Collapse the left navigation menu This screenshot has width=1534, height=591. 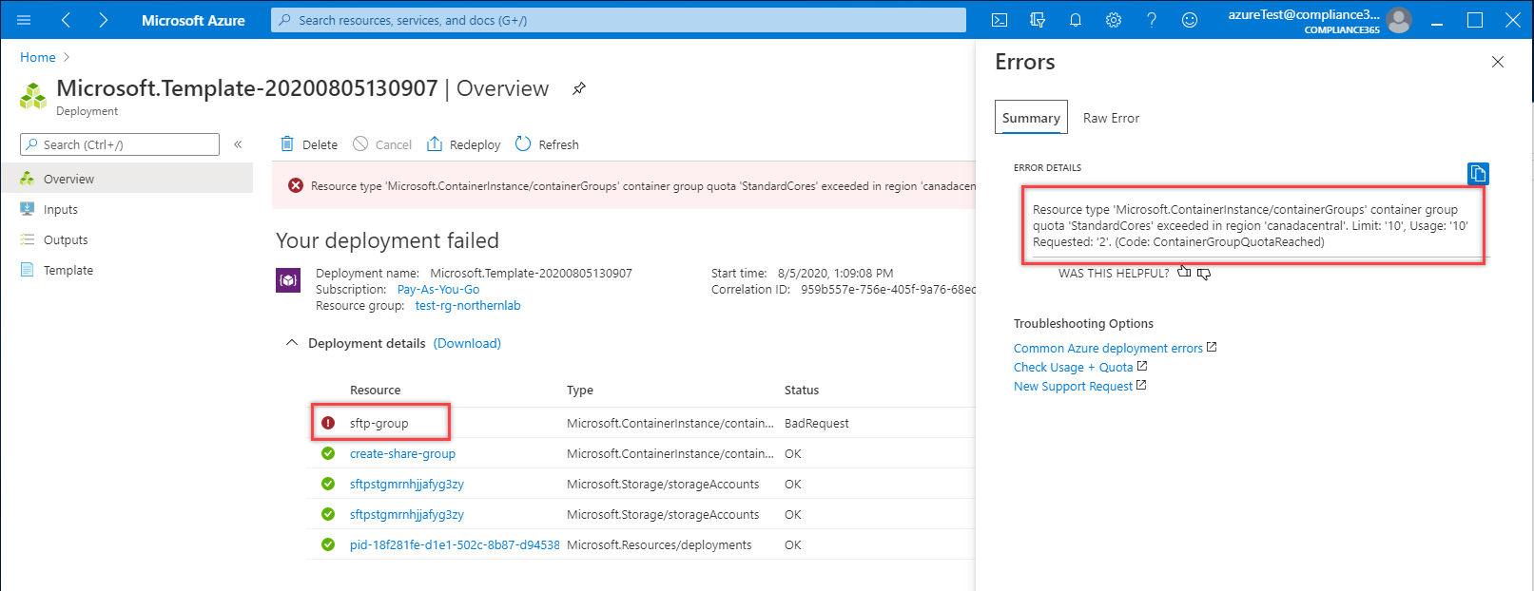coord(238,144)
